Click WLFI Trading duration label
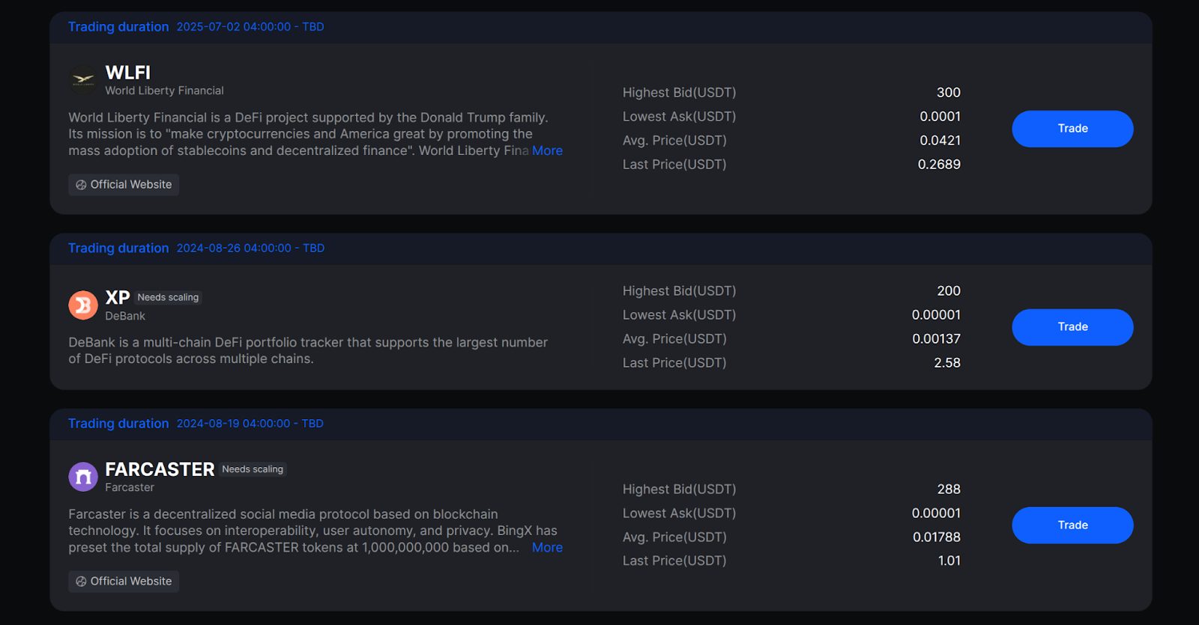 118,27
